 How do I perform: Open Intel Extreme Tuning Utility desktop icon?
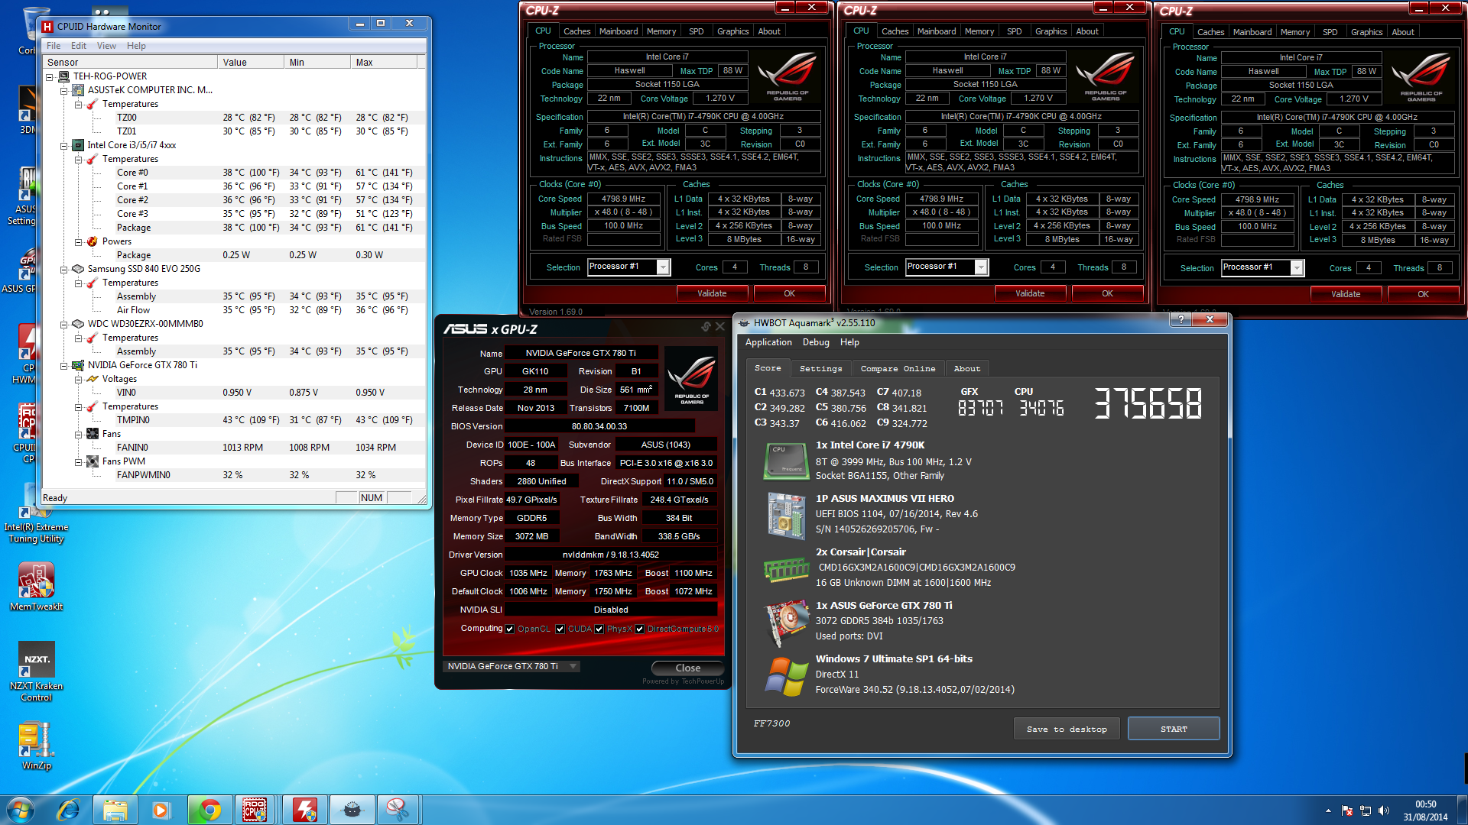tap(36, 513)
